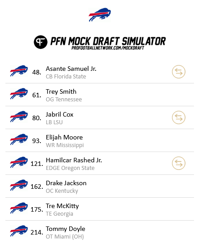
Task: Click the trade icon beside Jabril Cox
Action: point(179,117)
